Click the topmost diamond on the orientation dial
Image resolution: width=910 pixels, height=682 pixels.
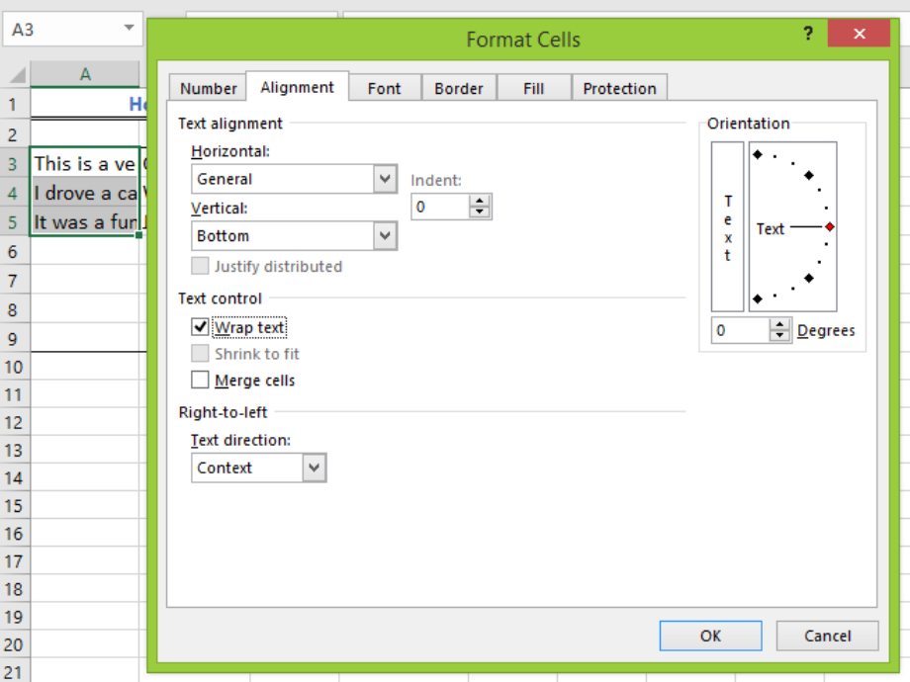tap(756, 153)
